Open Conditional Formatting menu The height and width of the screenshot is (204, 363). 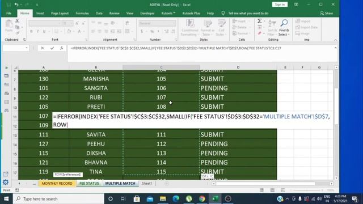click(x=190, y=28)
